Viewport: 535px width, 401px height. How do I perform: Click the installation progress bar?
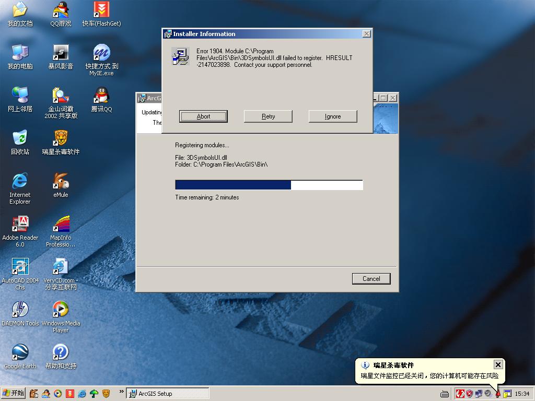[x=269, y=185]
